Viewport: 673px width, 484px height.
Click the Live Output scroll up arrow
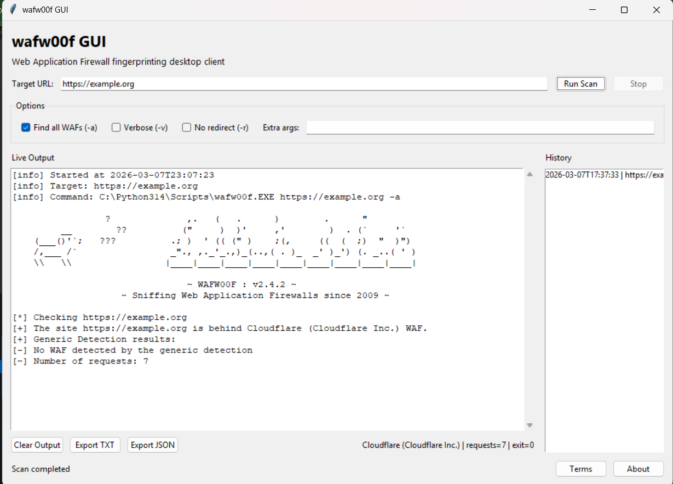tap(530, 175)
